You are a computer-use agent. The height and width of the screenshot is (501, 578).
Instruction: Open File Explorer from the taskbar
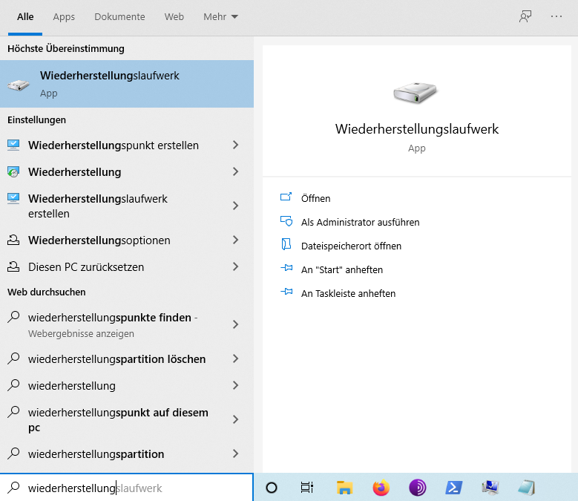344,488
